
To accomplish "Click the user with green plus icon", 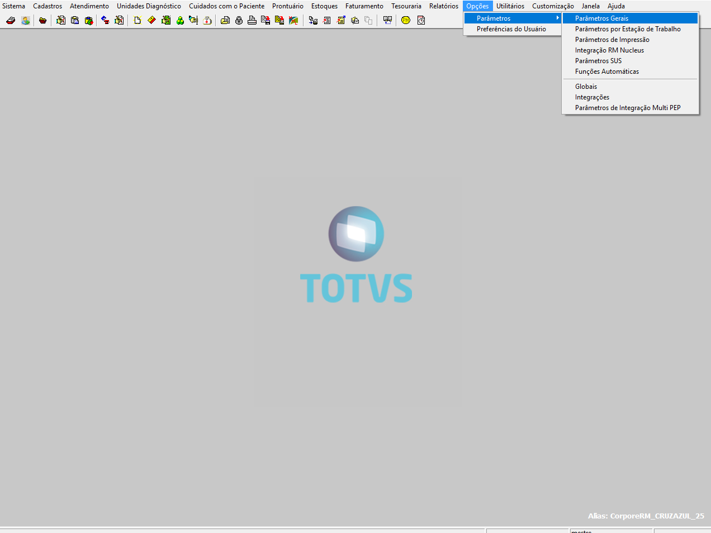I will click(26, 20).
